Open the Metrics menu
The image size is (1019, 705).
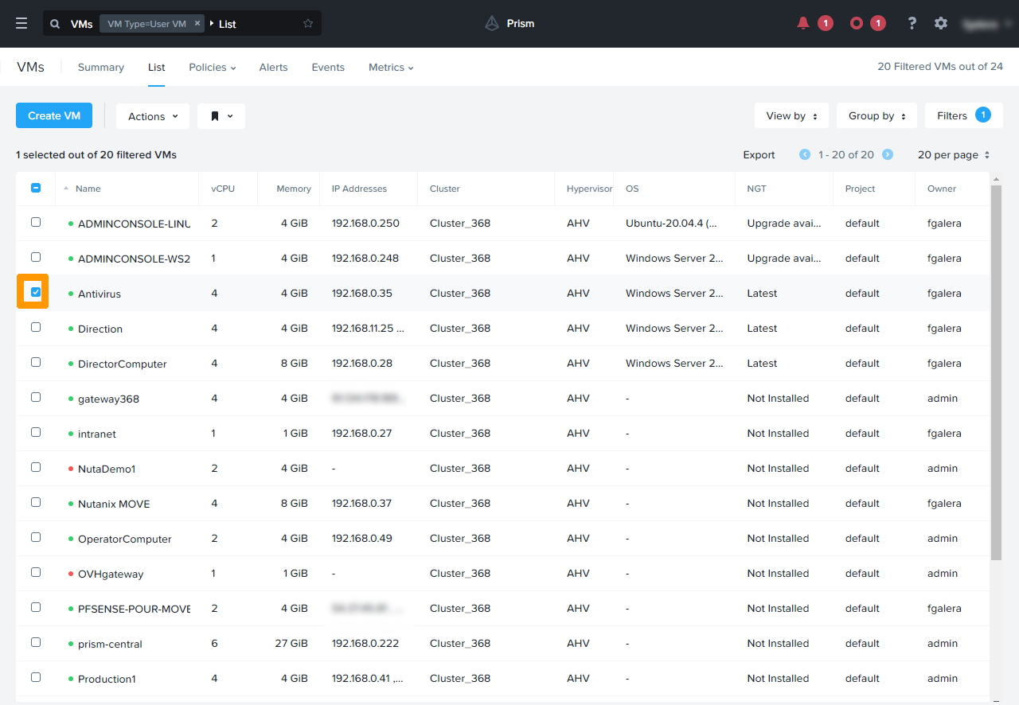pyautogui.click(x=390, y=67)
